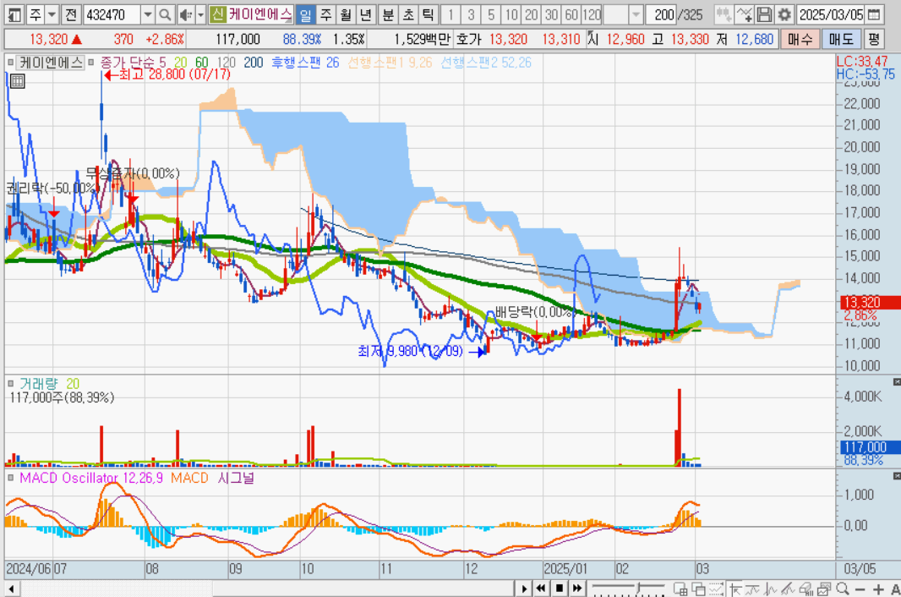
Task: Close the volume panel with X button
Action: coord(897,382)
